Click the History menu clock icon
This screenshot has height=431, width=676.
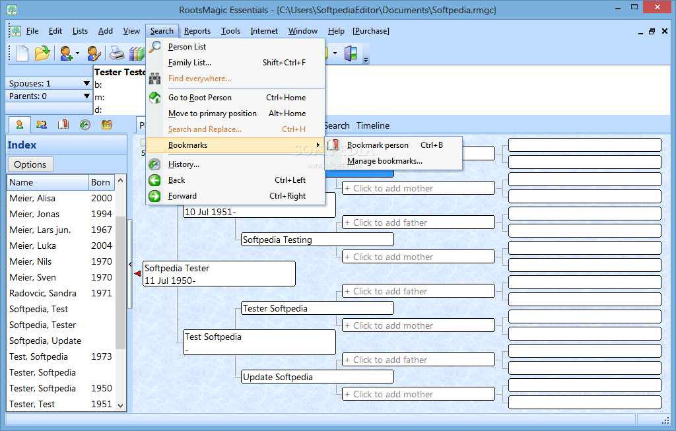(x=154, y=164)
